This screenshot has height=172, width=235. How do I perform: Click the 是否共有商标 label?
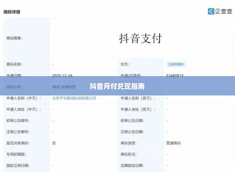(x=18, y=143)
